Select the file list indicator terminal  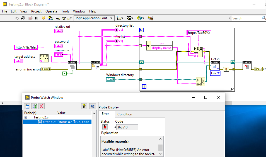(x=120, y=41)
